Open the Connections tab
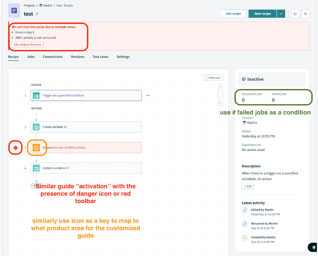The width and height of the screenshot is (318, 256). pyautogui.click(x=53, y=57)
